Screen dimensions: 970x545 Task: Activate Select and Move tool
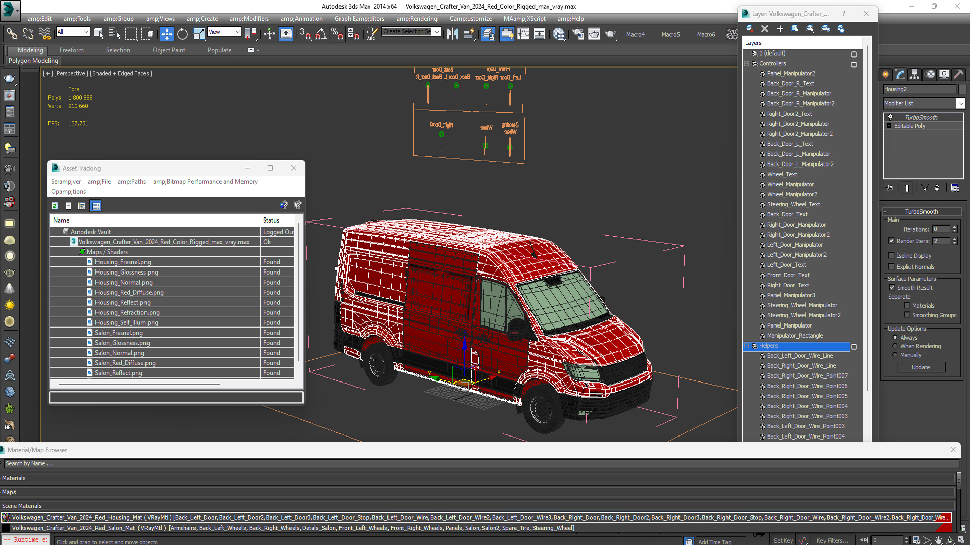166,34
